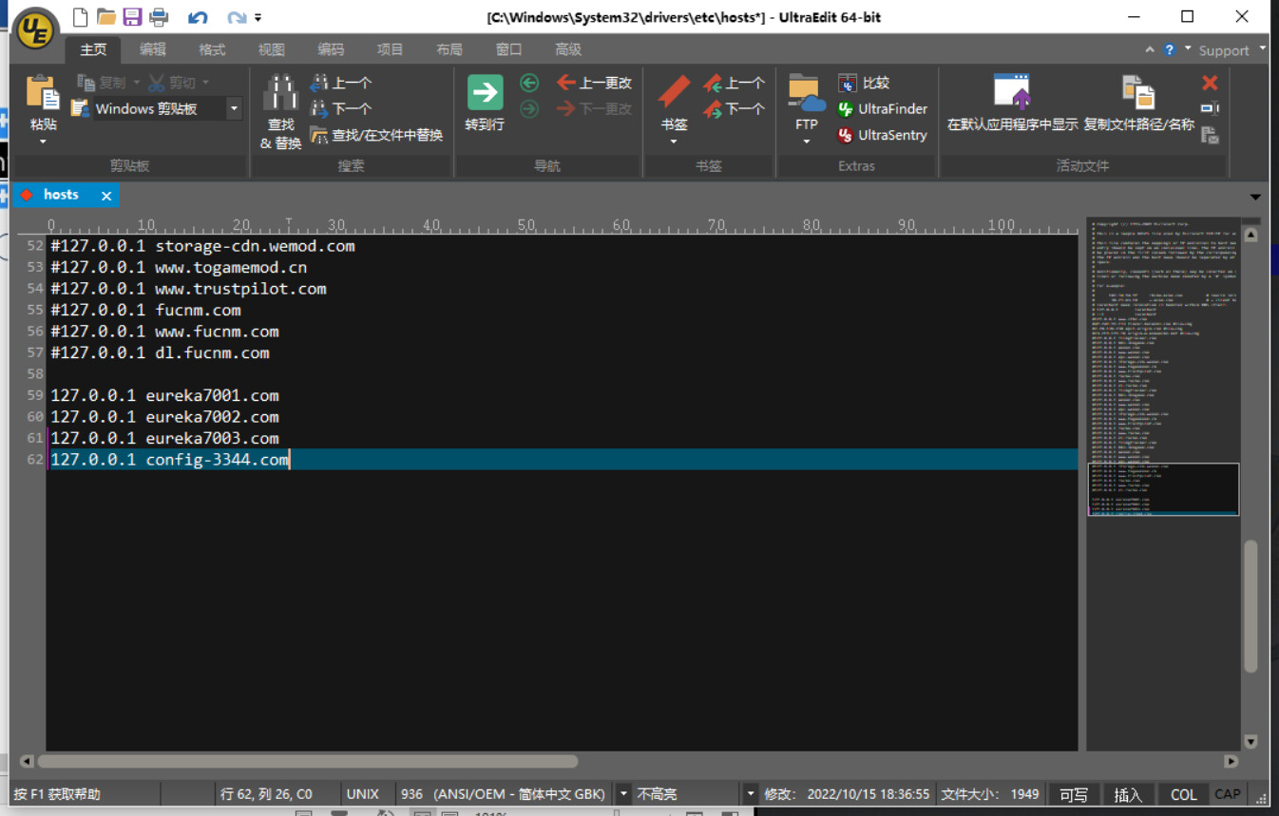Toggle the 可写 read/write status

coord(1074,794)
